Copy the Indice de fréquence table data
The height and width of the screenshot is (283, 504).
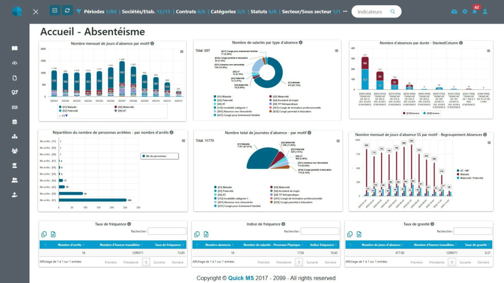coord(197,234)
